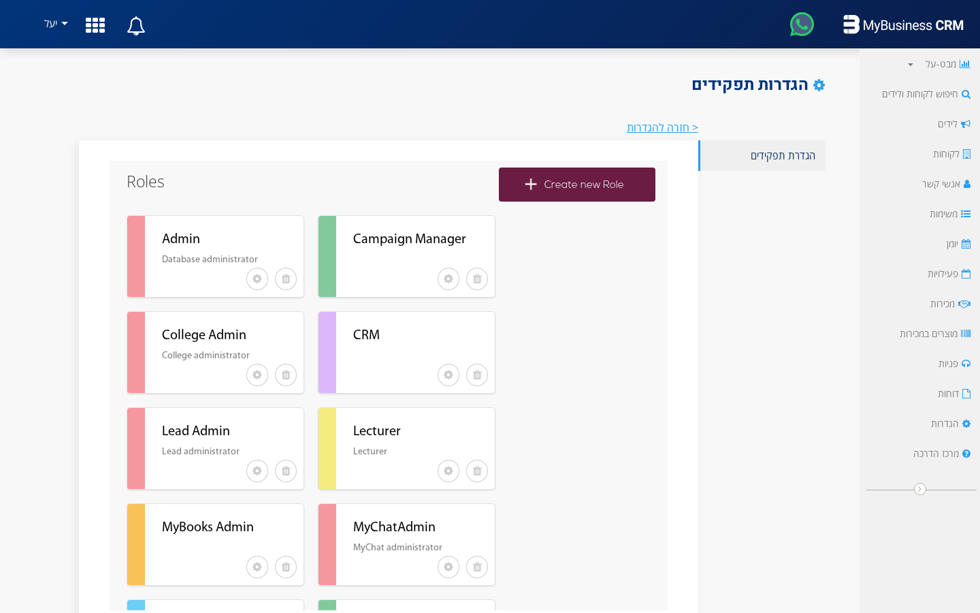Open settings gear on the Lecturer role card

[448, 471]
